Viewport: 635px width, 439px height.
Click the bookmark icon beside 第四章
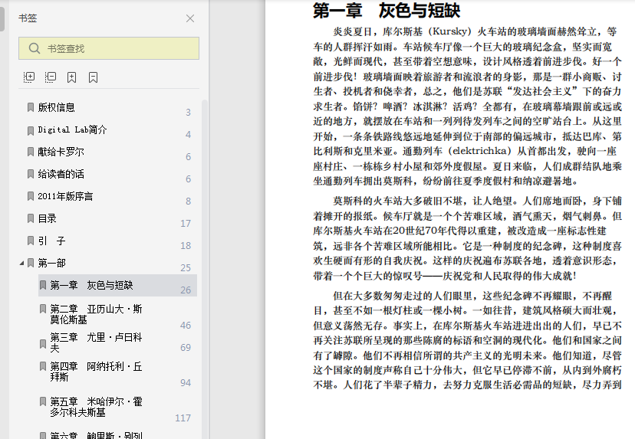[x=42, y=366]
